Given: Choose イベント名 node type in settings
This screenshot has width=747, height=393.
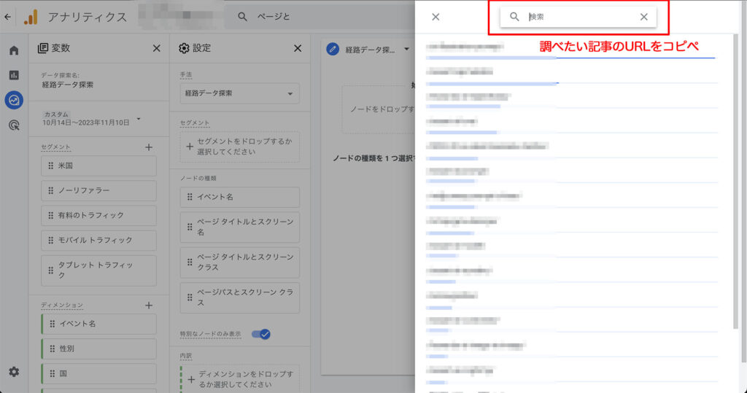Looking at the screenshot, I should tap(239, 197).
